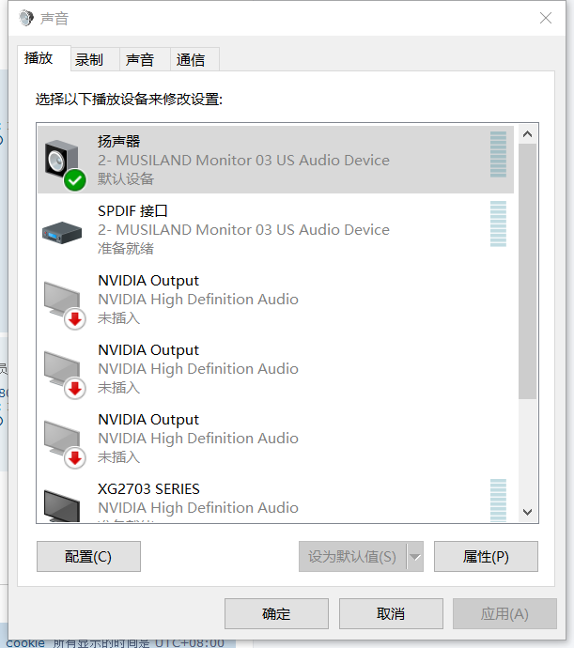Click the speaker's 'MUSILAND Monitor 03' description

click(243, 160)
